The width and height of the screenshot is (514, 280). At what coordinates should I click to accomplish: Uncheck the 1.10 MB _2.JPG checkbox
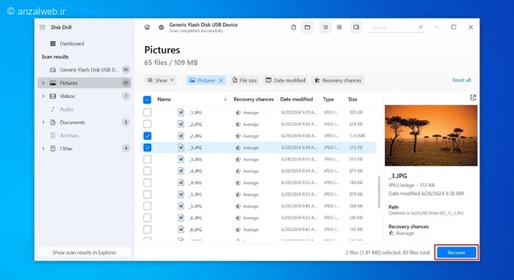click(x=148, y=136)
